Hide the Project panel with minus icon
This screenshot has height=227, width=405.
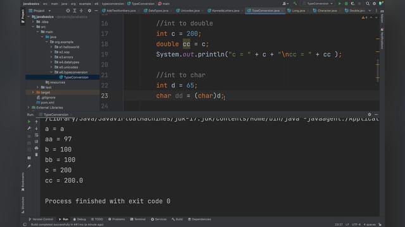pyautogui.click(x=96, y=11)
